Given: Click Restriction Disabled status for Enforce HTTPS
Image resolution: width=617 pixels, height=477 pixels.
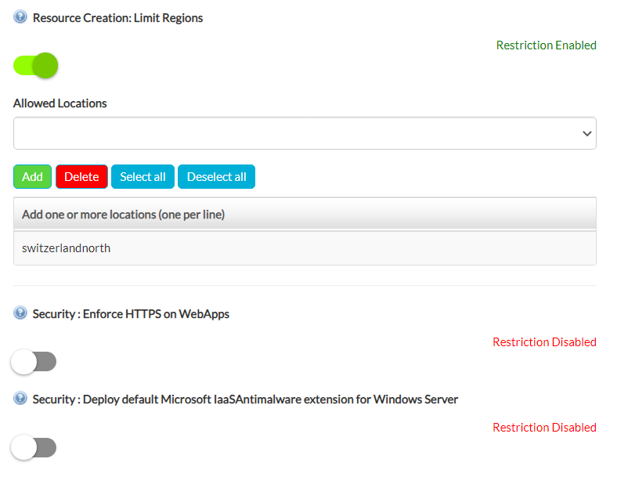Looking at the screenshot, I should pyautogui.click(x=544, y=342).
